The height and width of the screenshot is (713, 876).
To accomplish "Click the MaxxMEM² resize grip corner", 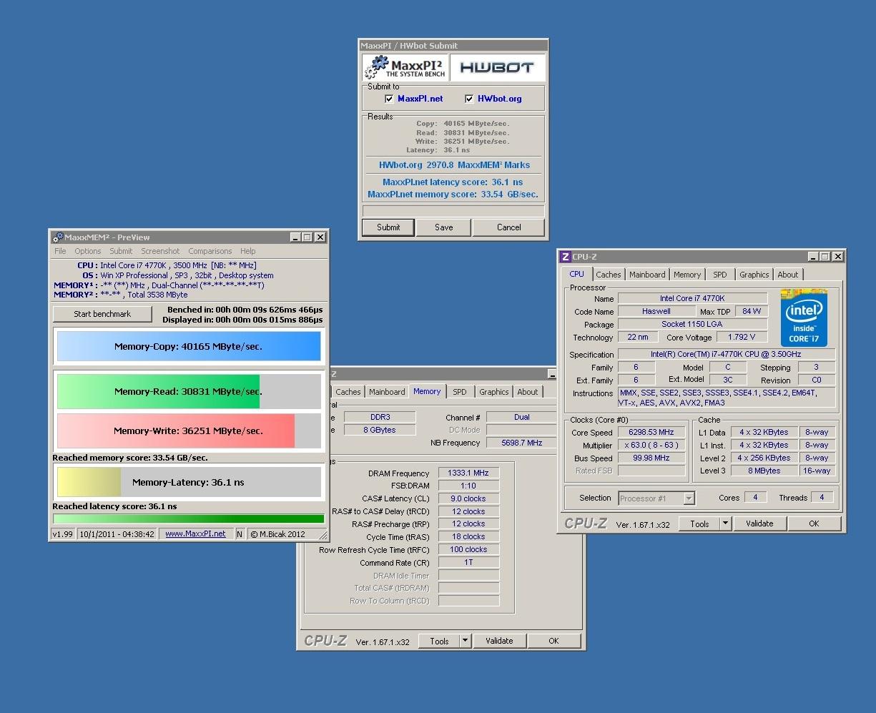I will pyautogui.click(x=323, y=535).
